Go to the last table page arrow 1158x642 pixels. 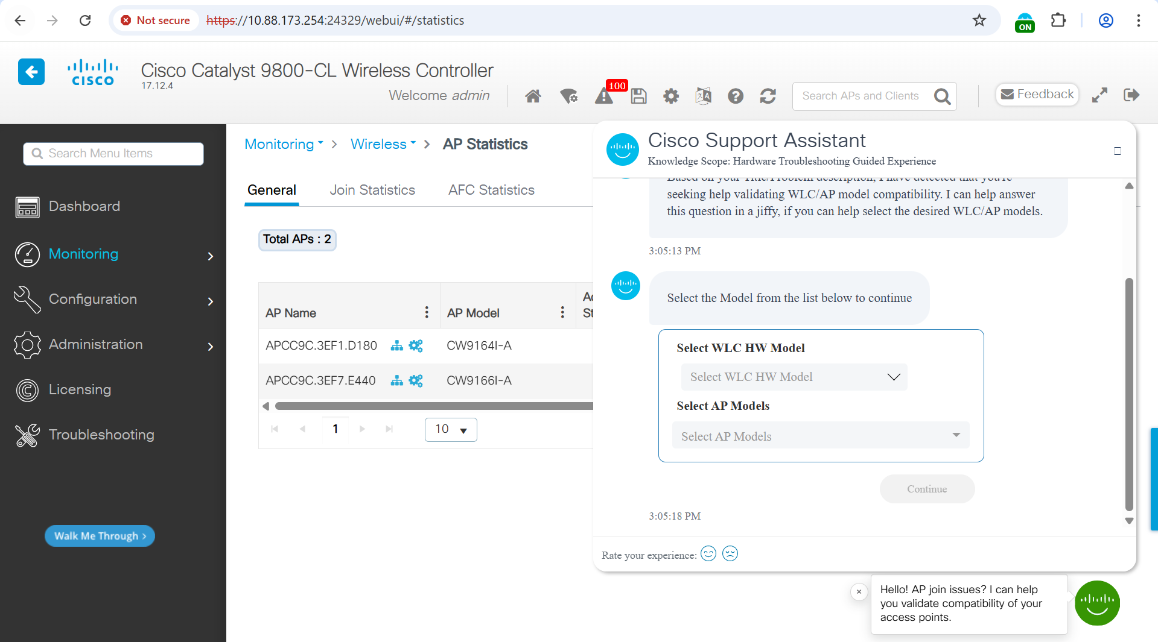point(389,429)
